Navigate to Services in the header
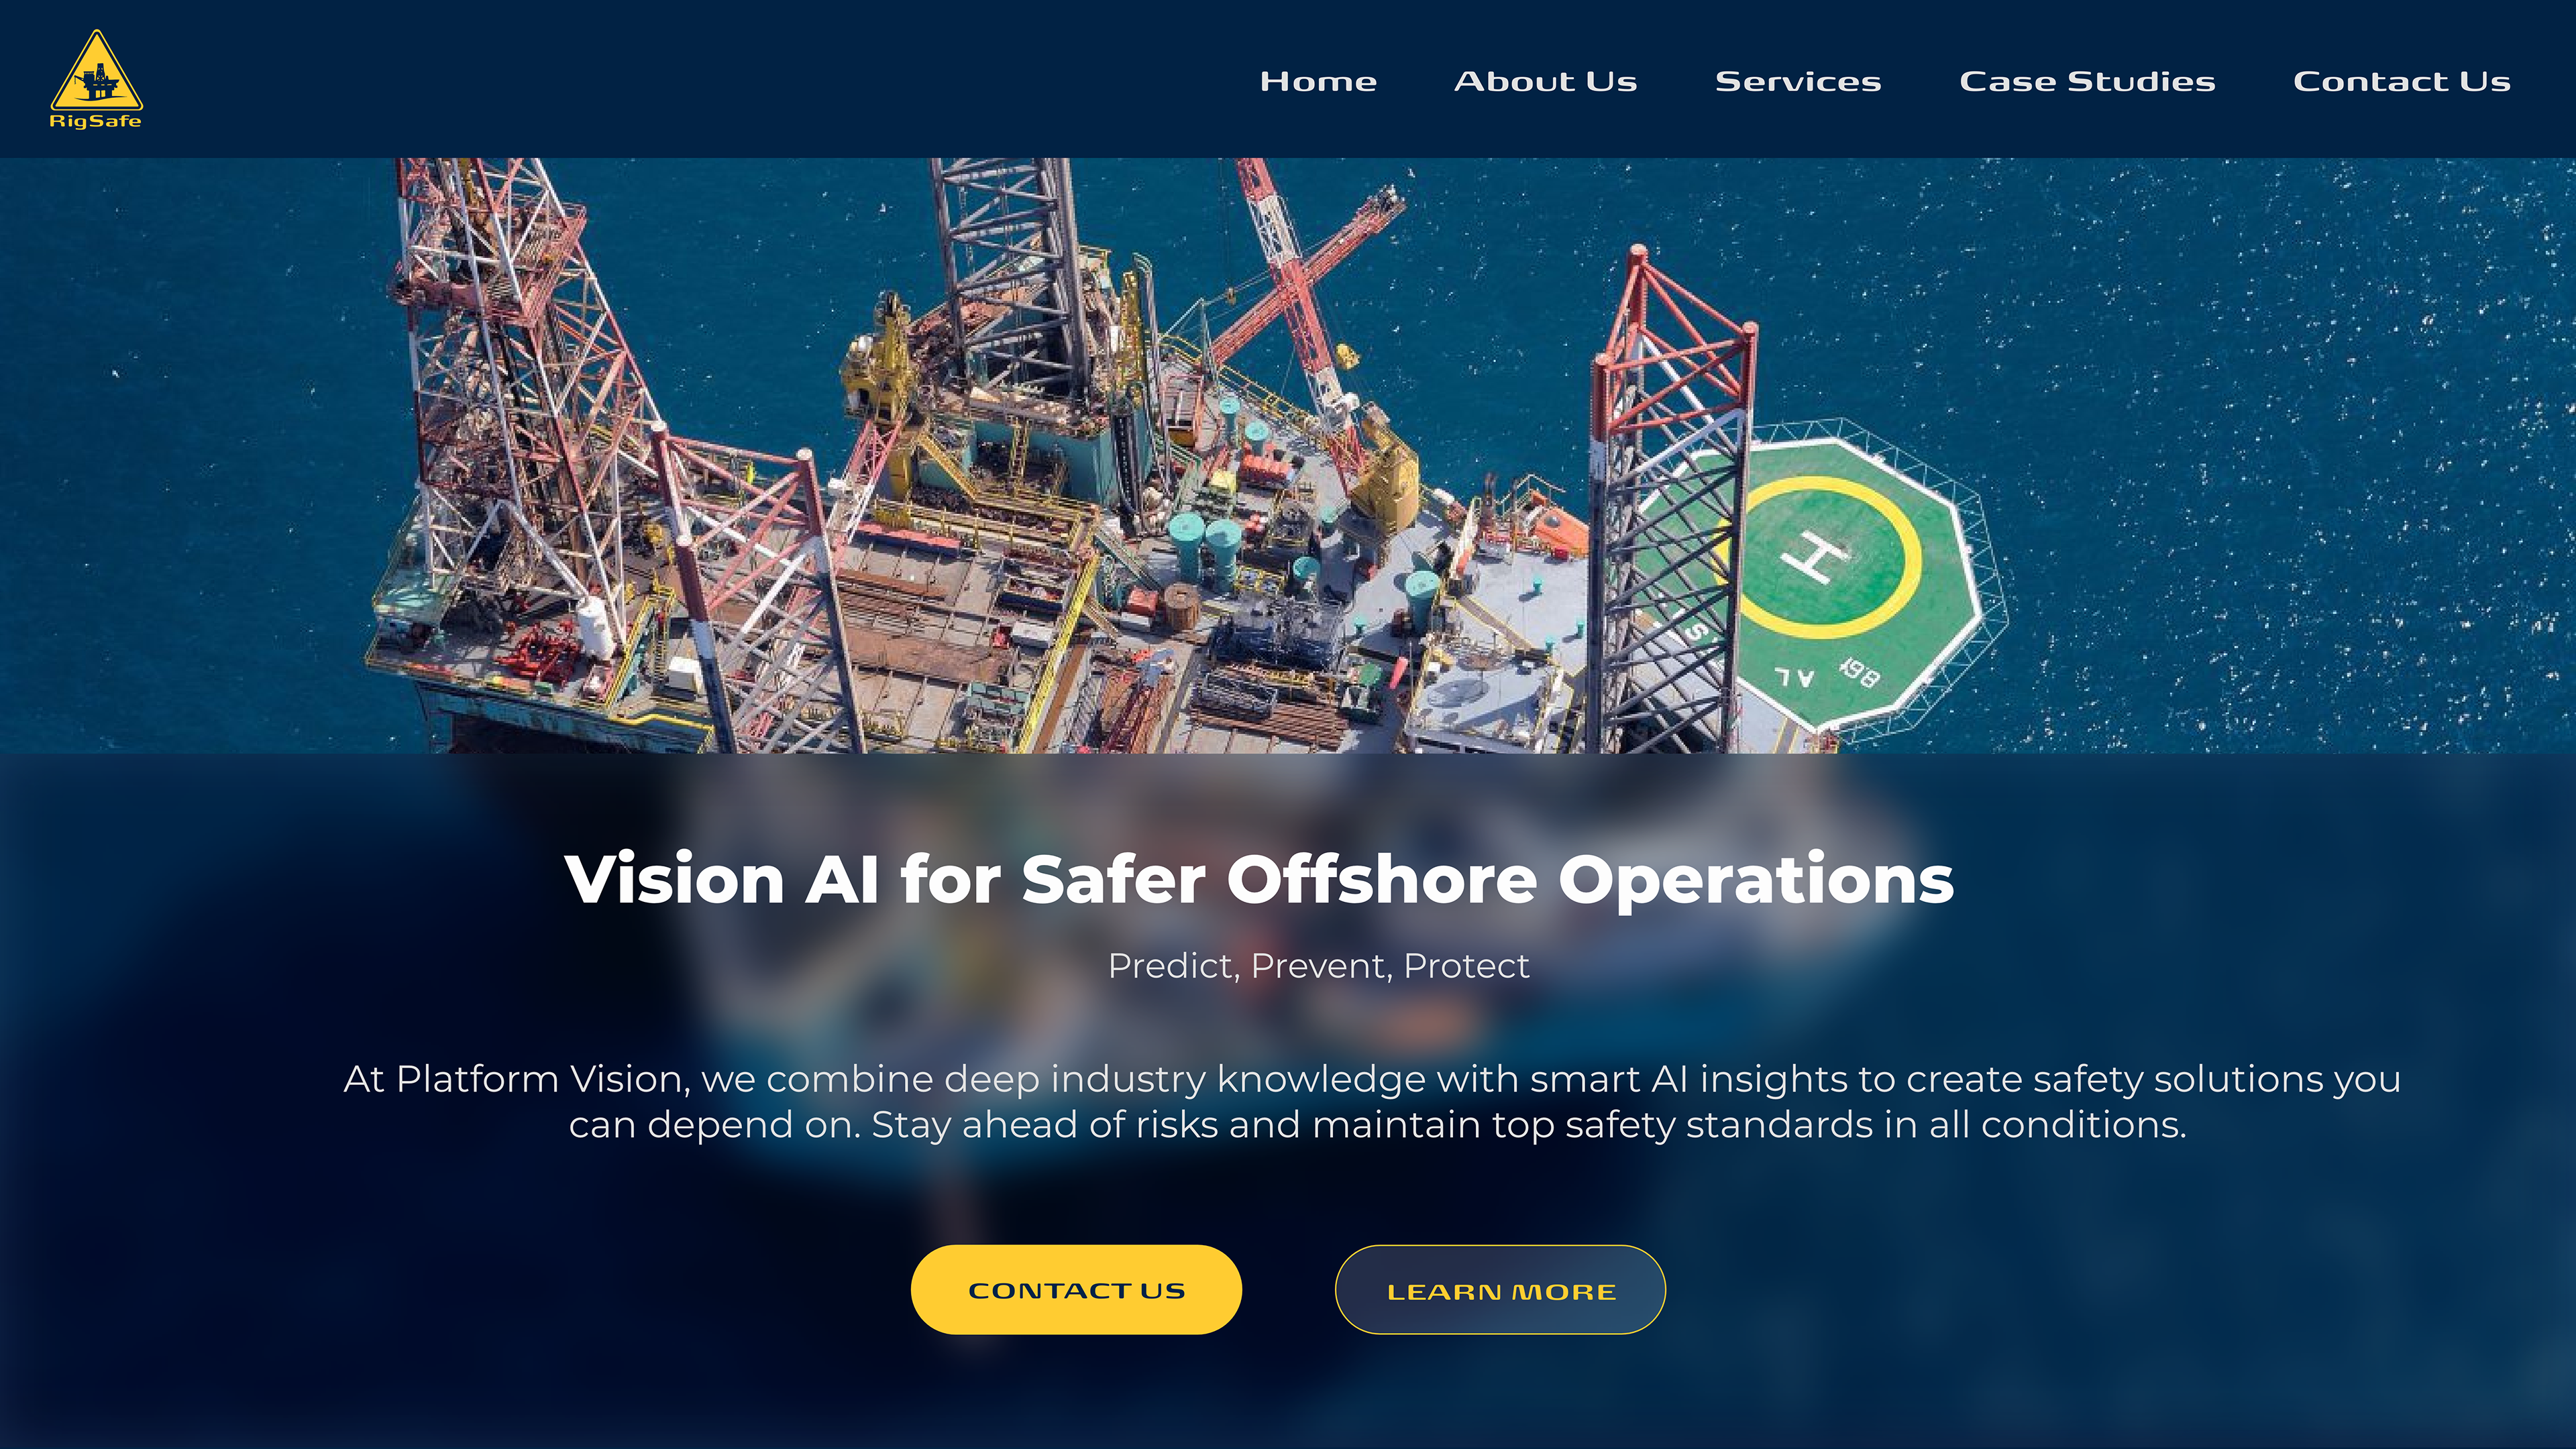The width and height of the screenshot is (2576, 1449). [x=1798, y=81]
